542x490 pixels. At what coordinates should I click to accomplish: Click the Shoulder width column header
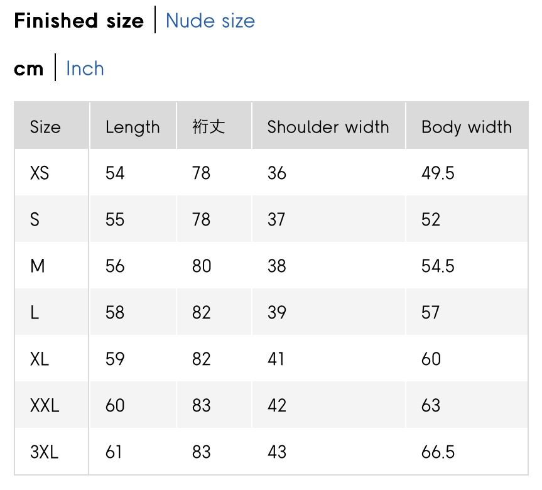click(328, 127)
